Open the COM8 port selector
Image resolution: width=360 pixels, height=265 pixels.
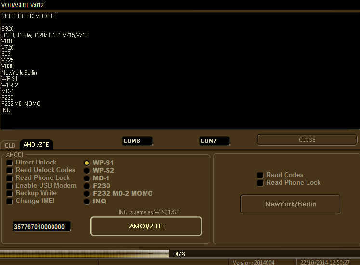pyautogui.click(x=137, y=141)
